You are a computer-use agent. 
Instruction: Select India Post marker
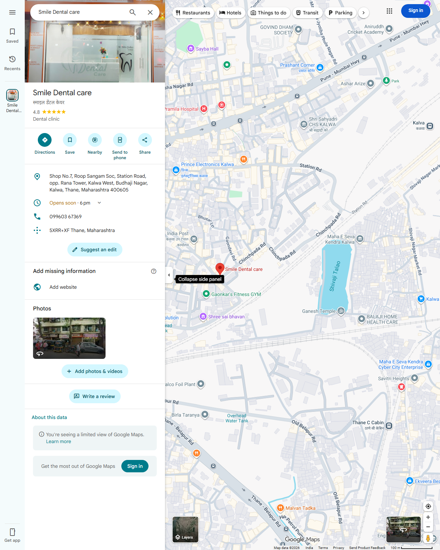coord(194,239)
